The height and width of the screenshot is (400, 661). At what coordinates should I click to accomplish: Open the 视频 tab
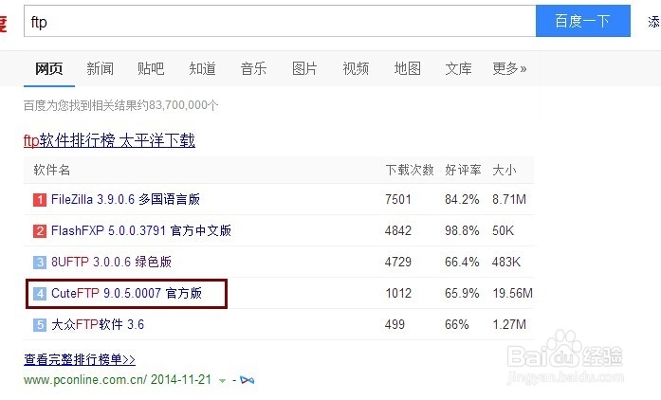[356, 68]
